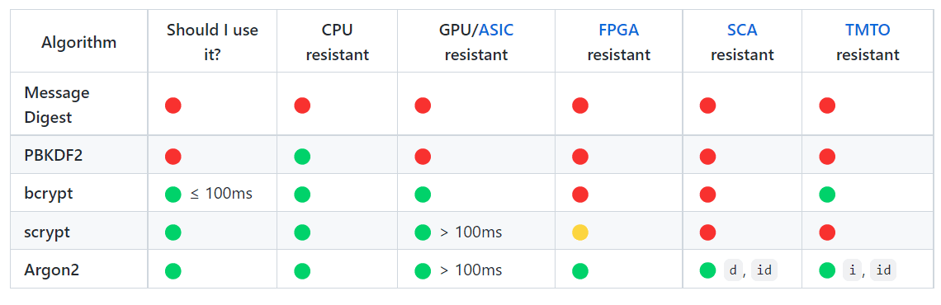Click yellow circle in scrypt FPGA cell
This screenshot has height=305, width=941.
pyautogui.click(x=580, y=232)
